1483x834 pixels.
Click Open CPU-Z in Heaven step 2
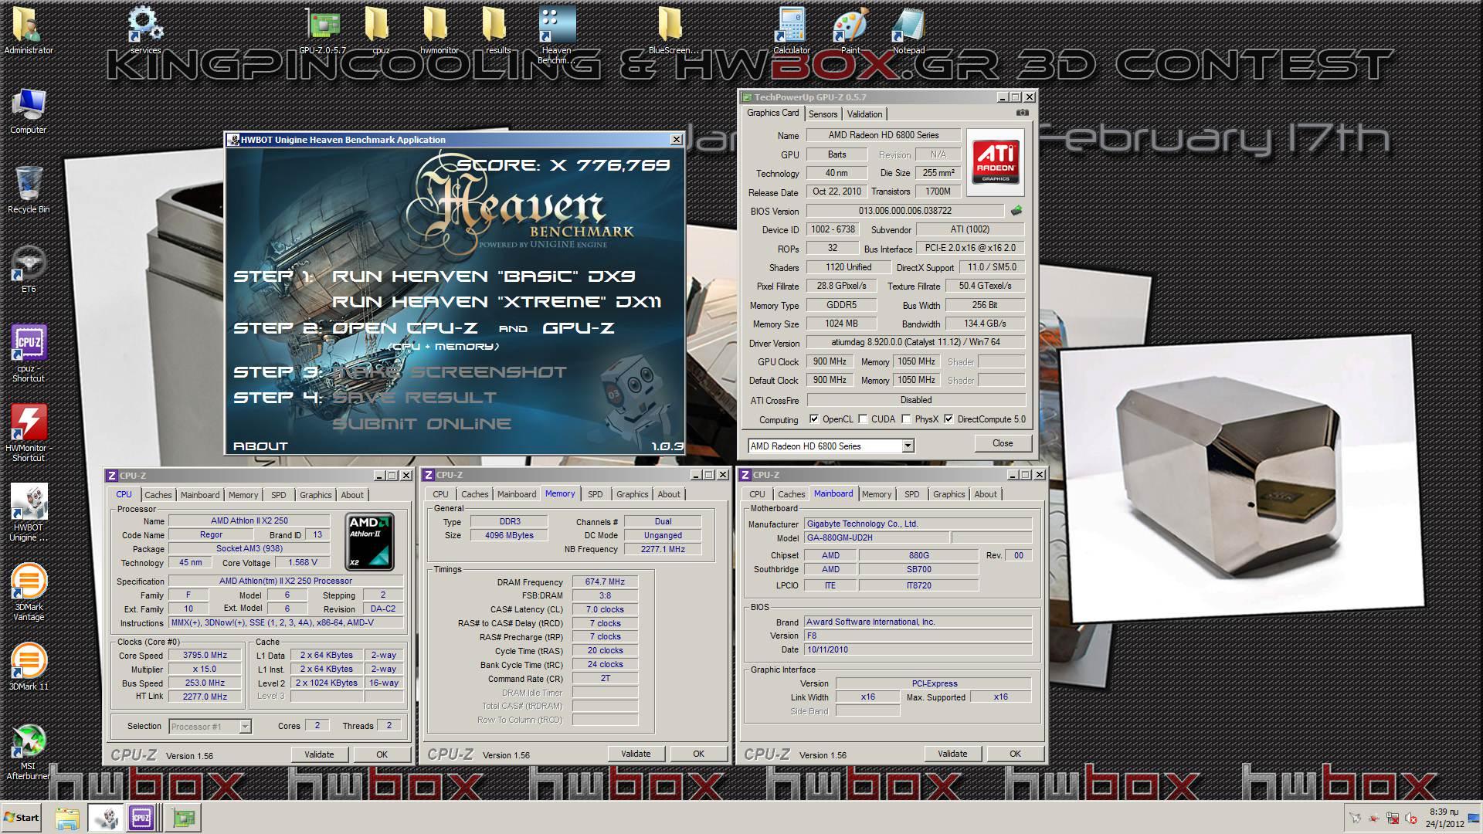pyautogui.click(x=405, y=328)
